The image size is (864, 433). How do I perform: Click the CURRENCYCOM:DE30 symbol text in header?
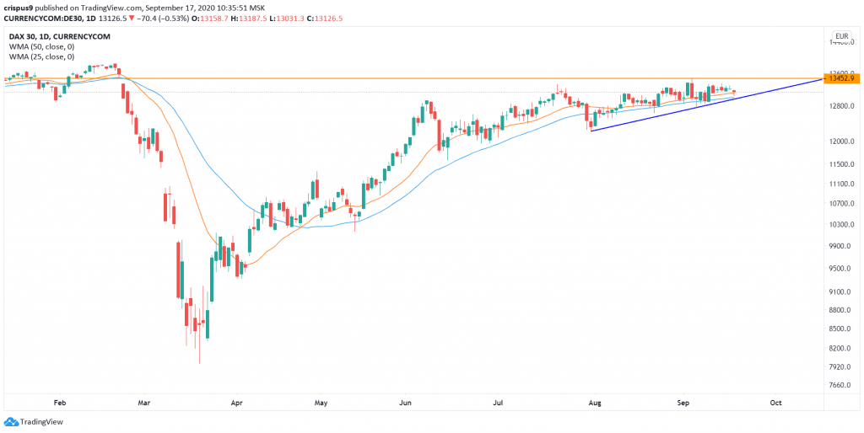tap(40, 17)
